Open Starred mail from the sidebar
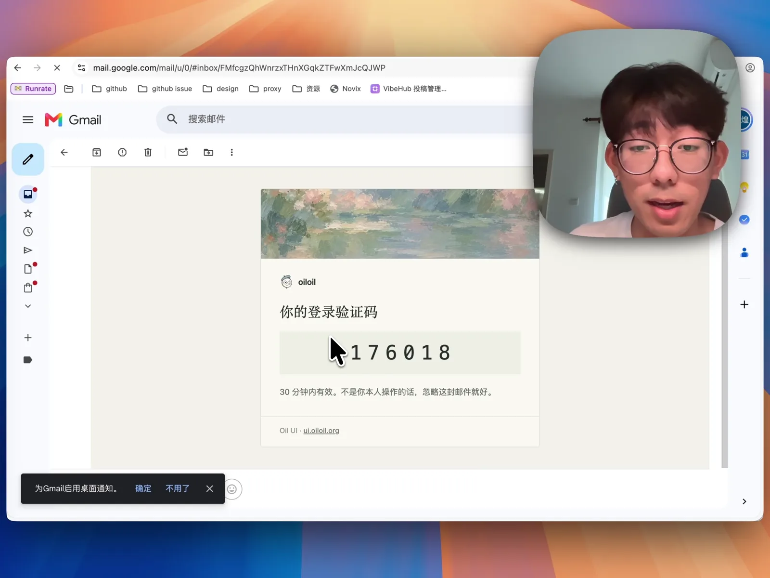 (28, 213)
